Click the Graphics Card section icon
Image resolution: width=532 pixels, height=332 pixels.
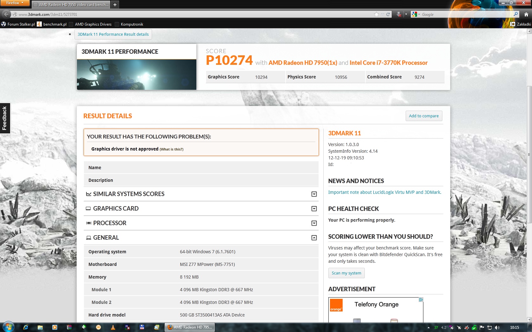(x=88, y=209)
